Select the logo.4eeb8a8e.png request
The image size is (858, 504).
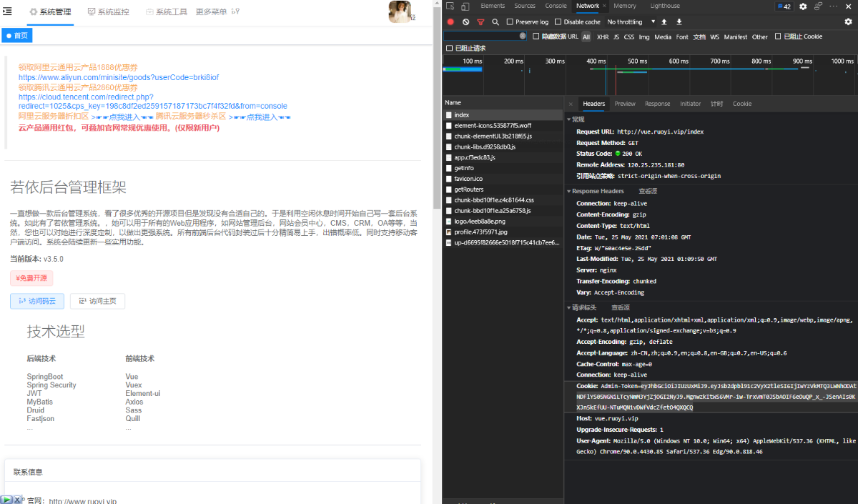[503, 222]
